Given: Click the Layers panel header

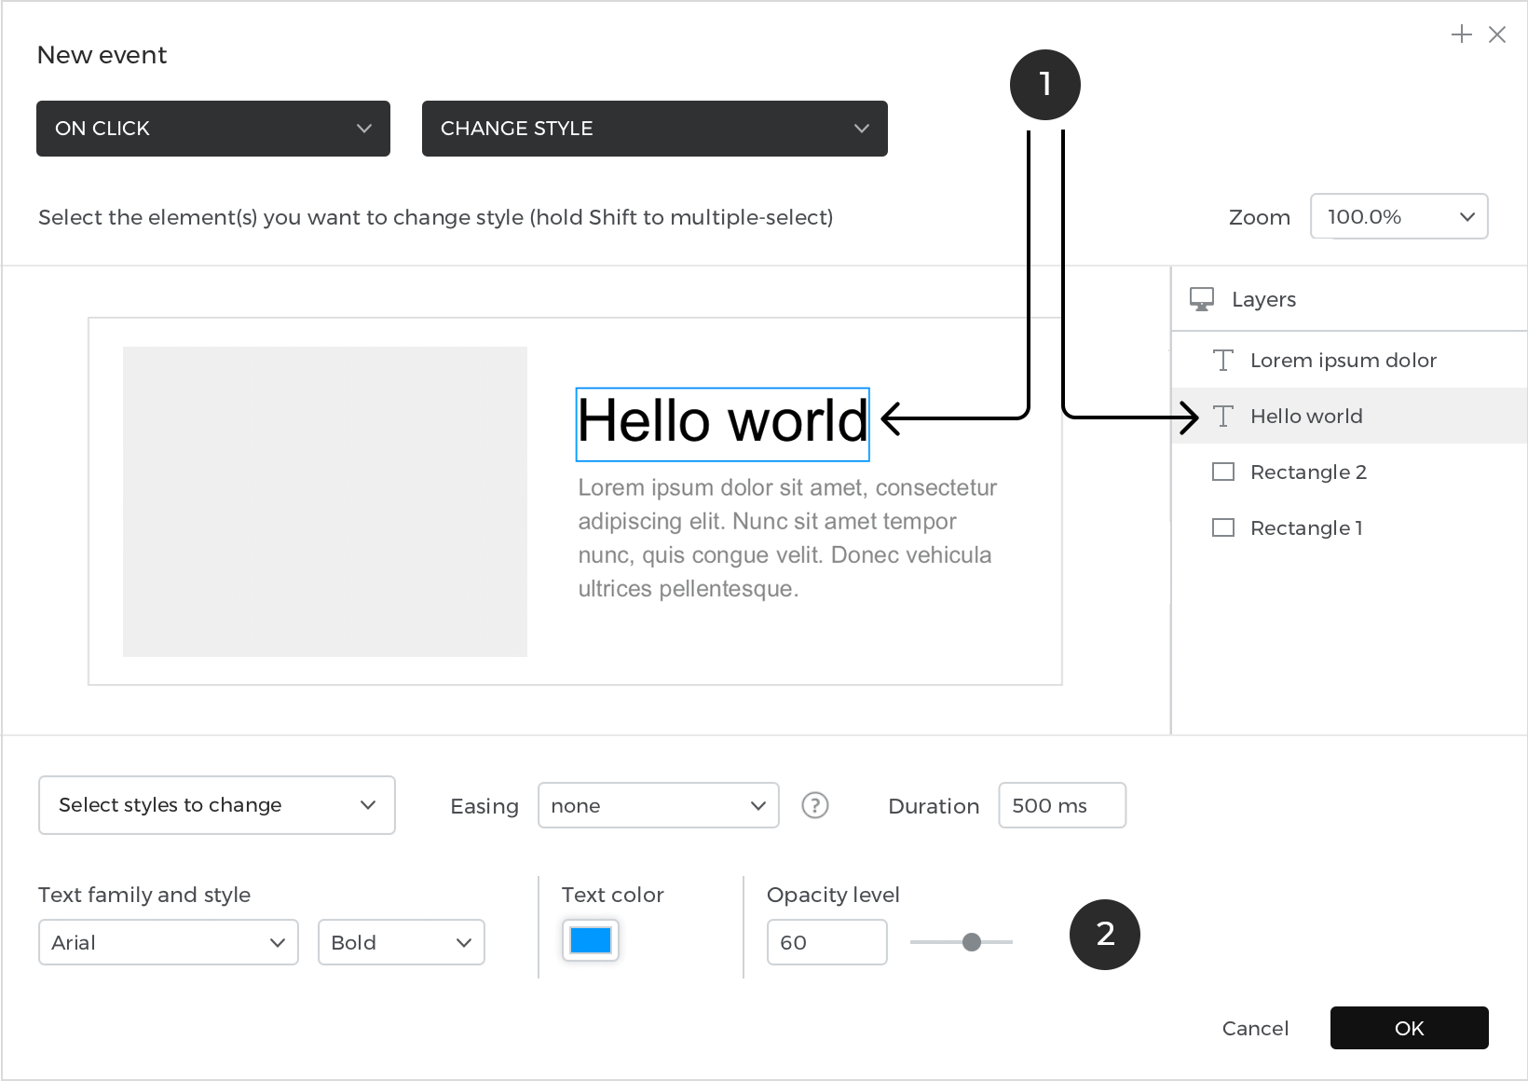Looking at the screenshot, I should click(x=1349, y=299).
